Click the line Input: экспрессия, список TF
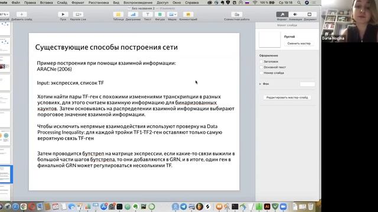Screen dimensions: 378x212 [70, 83]
